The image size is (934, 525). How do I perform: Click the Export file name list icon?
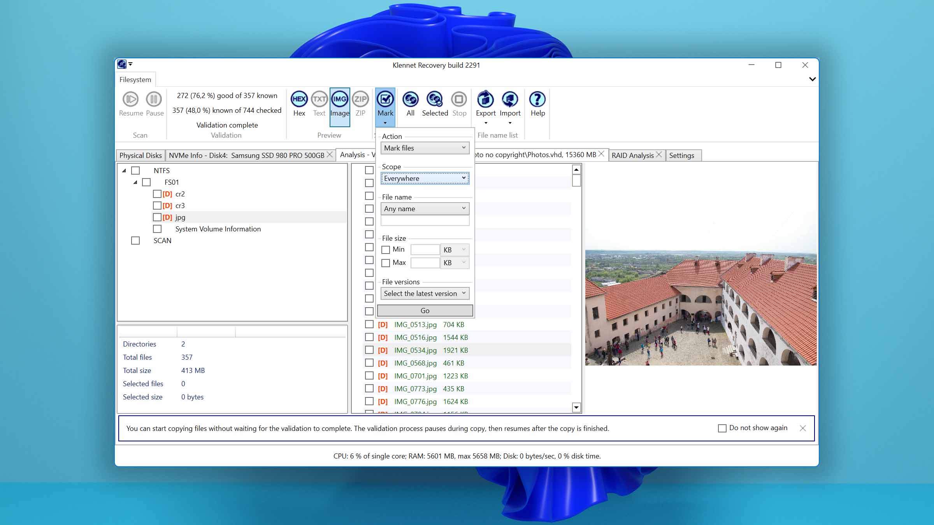click(486, 99)
